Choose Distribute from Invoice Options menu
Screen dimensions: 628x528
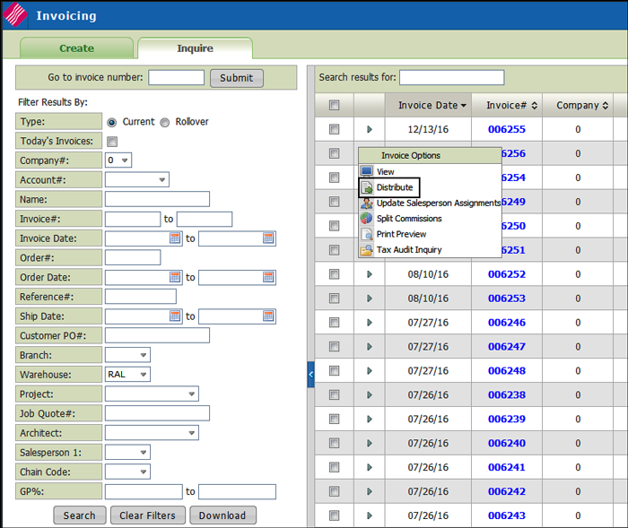(395, 187)
